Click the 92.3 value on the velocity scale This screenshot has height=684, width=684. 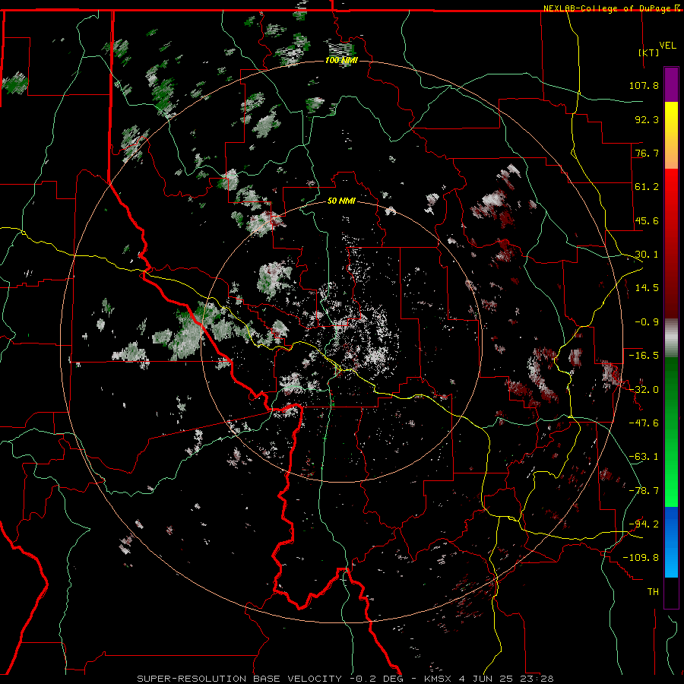click(x=647, y=119)
